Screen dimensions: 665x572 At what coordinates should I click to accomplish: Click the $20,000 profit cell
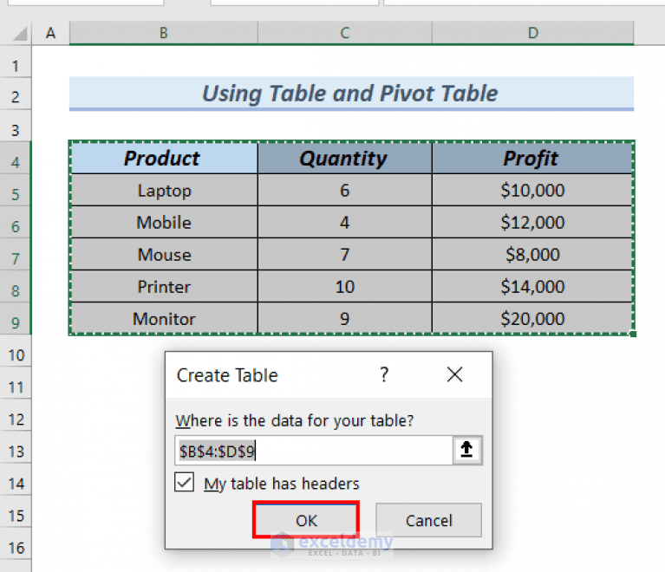coord(532,318)
